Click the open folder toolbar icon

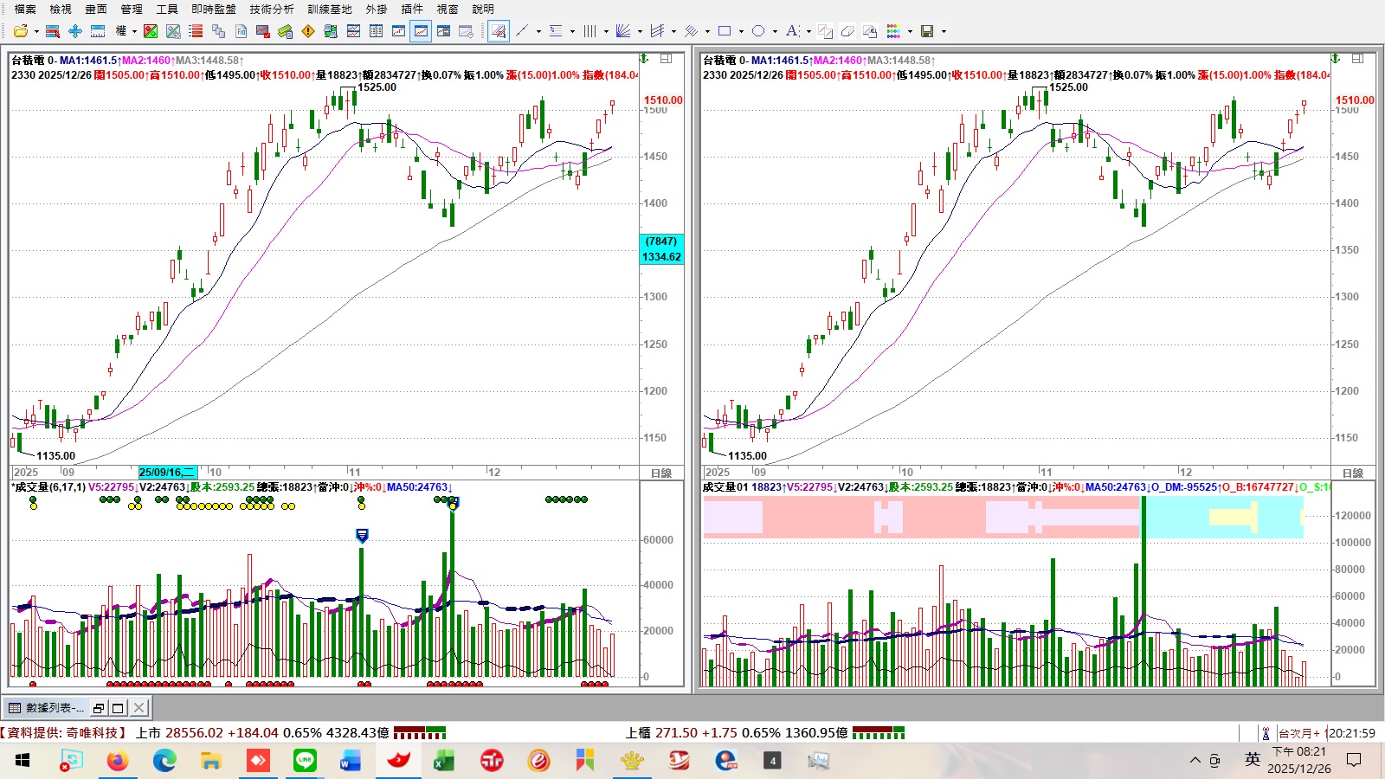[20, 31]
